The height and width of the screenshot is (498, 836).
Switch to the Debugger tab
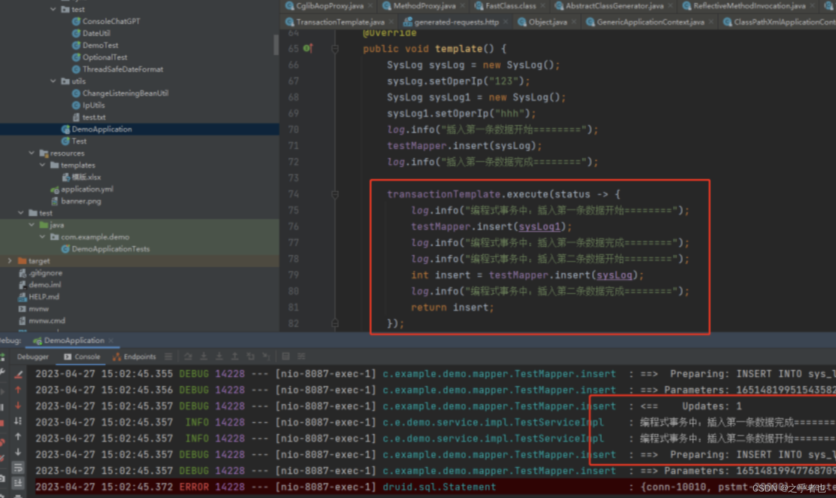(32, 356)
